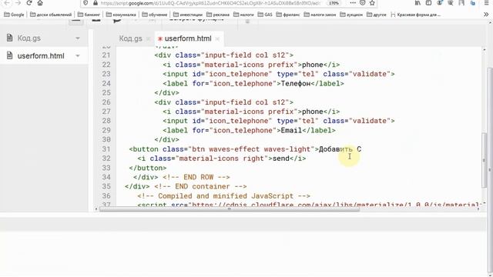This screenshot has width=493, height=277.
Task: Click the editor vertical scrollbar thumb
Action: (x=485, y=160)
